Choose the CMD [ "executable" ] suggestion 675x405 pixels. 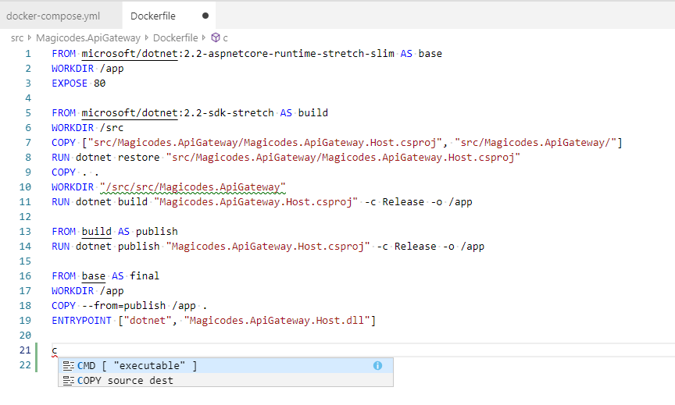coord(137,365)
